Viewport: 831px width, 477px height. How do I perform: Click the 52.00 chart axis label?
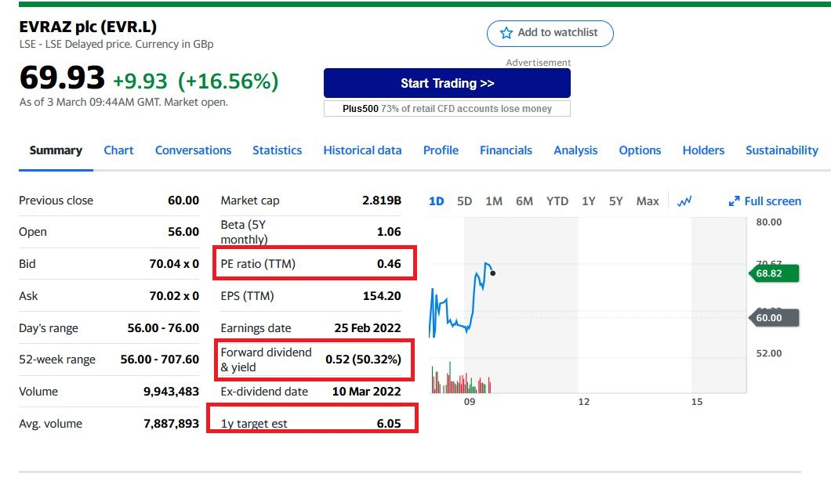[x=768, y=354]
